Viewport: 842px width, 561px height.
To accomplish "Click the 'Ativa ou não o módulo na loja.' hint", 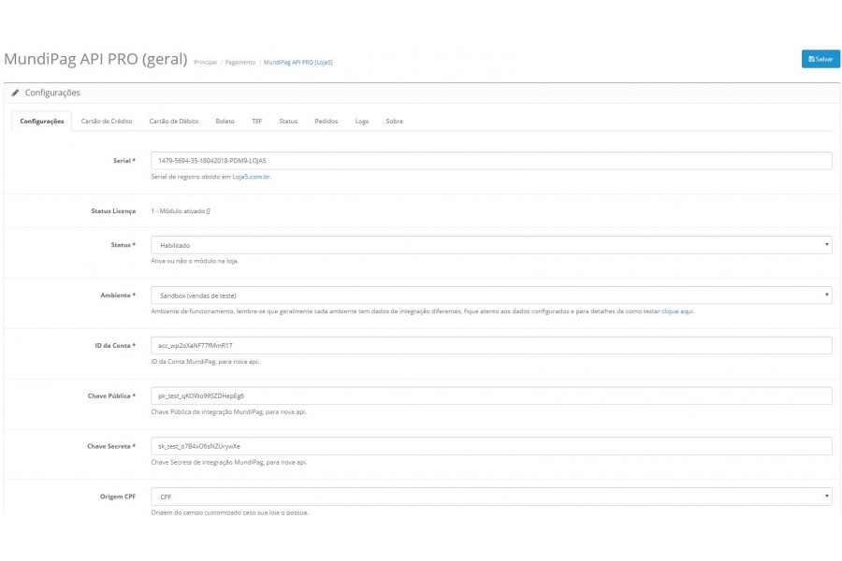I will point(195,261).
